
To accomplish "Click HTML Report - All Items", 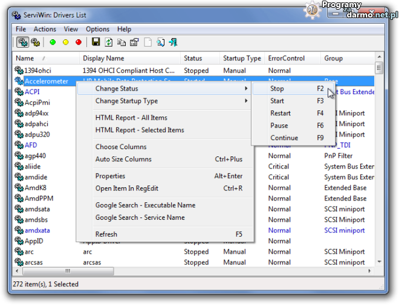I will (131, 118).
